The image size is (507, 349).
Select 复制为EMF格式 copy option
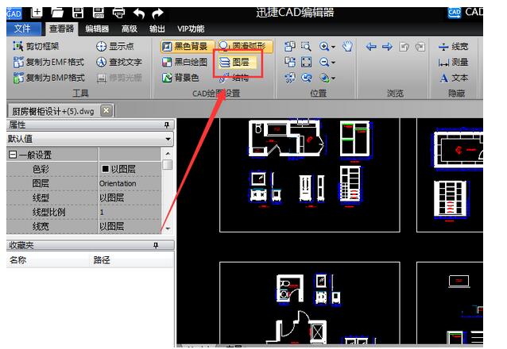tap(48, 62)
